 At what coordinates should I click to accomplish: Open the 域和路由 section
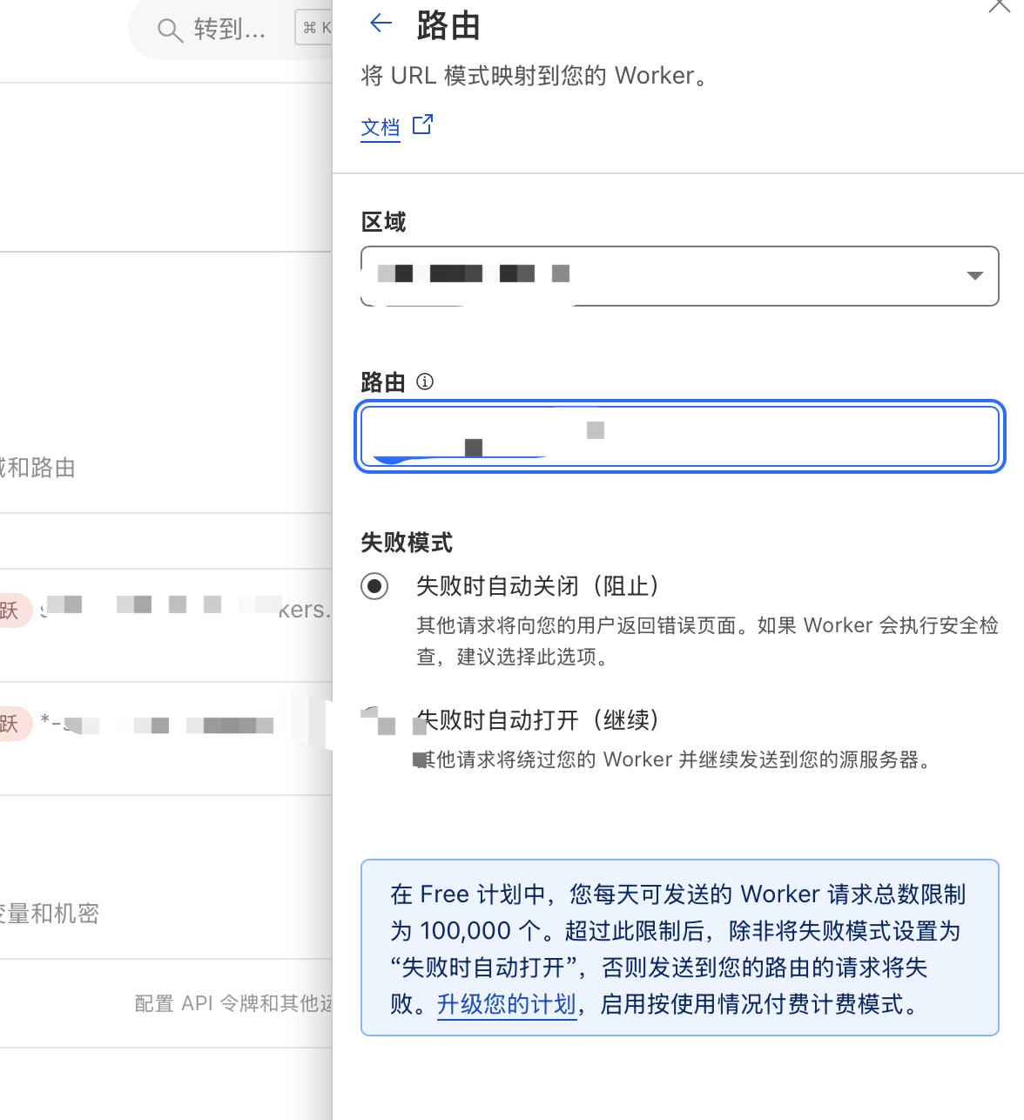click(x=37, y=468)
